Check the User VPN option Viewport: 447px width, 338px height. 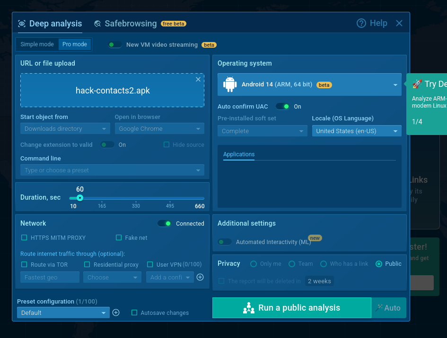150,265
